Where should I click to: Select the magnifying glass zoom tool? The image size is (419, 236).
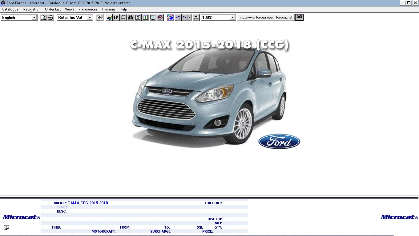click(x=123, y=18)
